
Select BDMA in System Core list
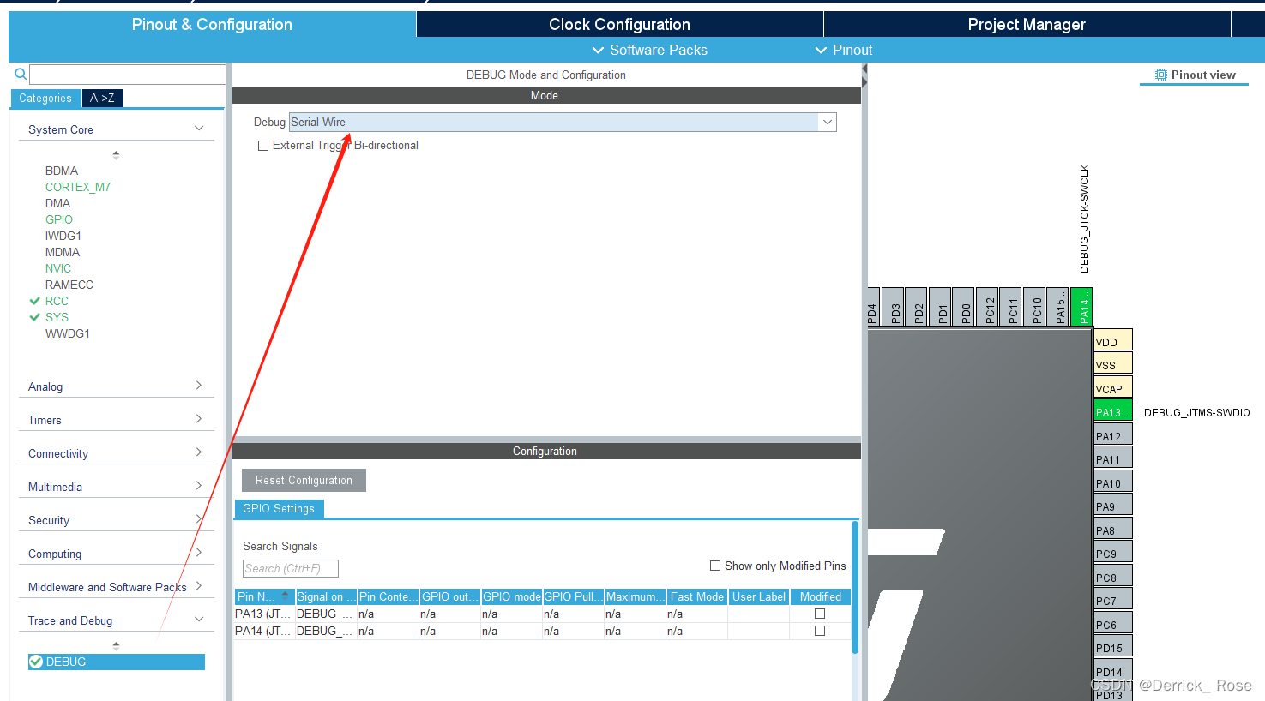click(x=62, y=171)
